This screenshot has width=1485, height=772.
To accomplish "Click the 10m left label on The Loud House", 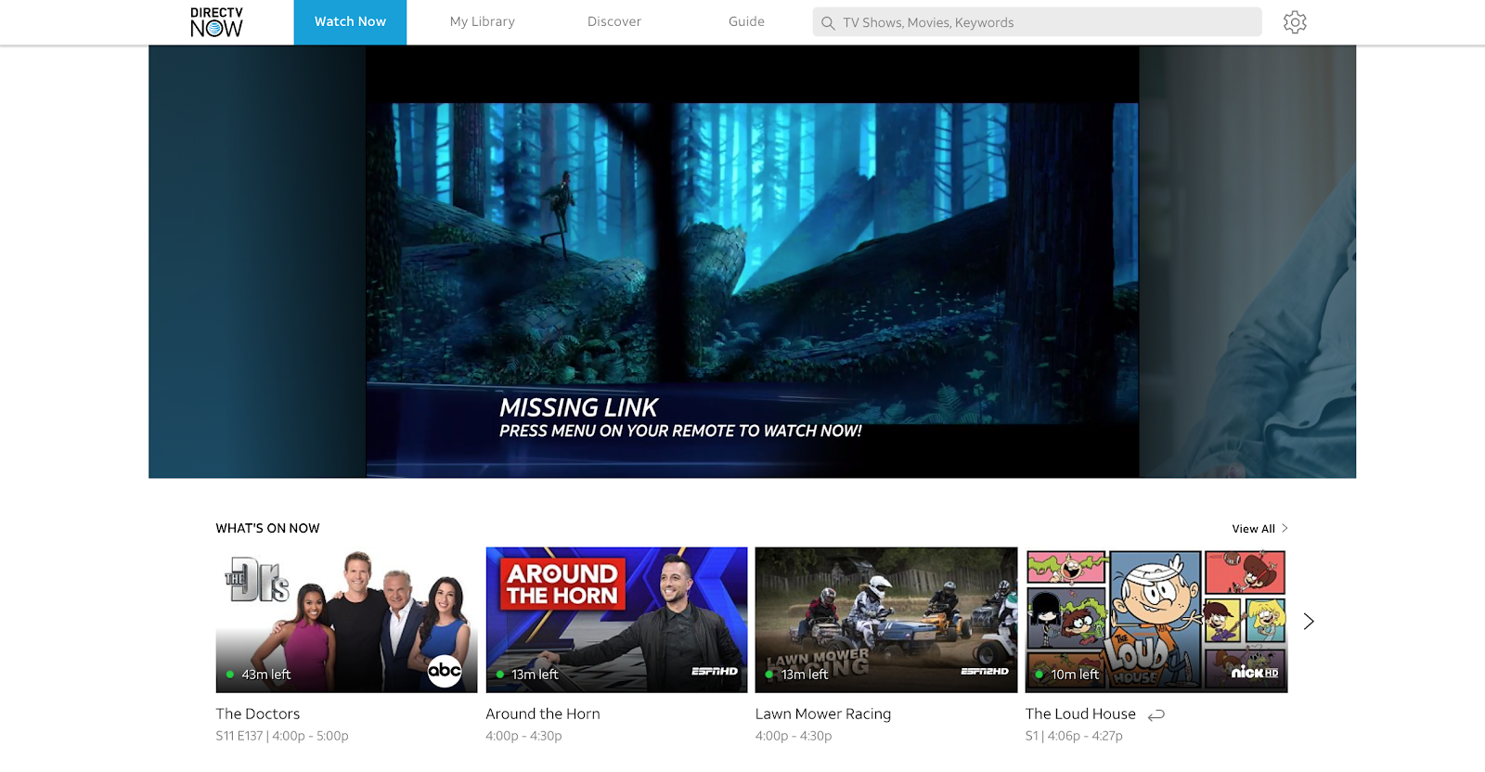I will [1075, 675].
